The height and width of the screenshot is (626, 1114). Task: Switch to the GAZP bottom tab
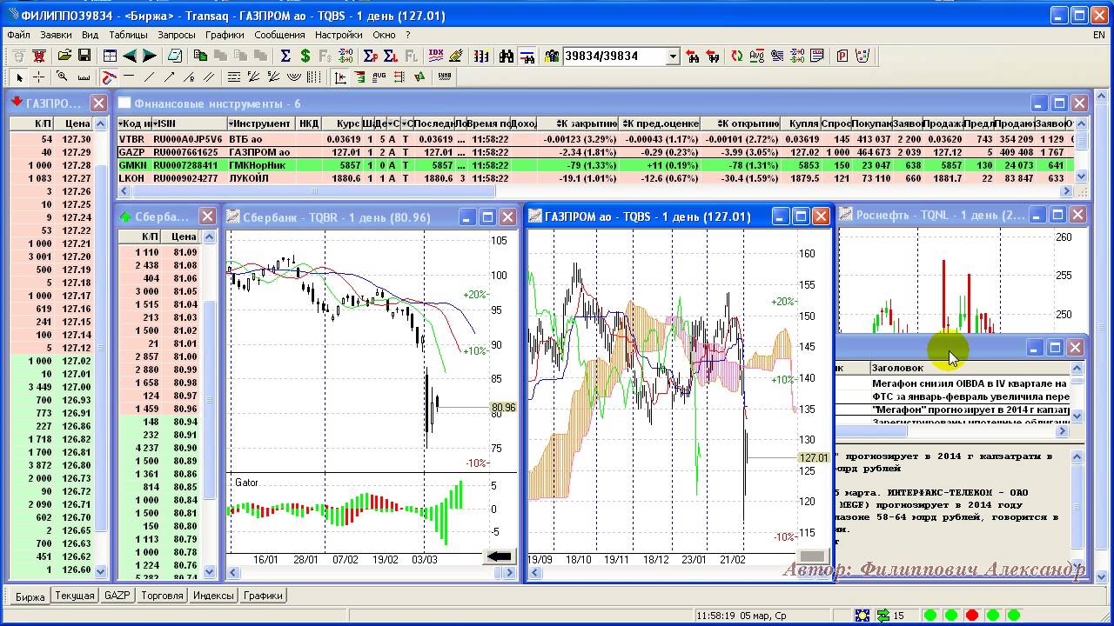click(x=117, y=596)
